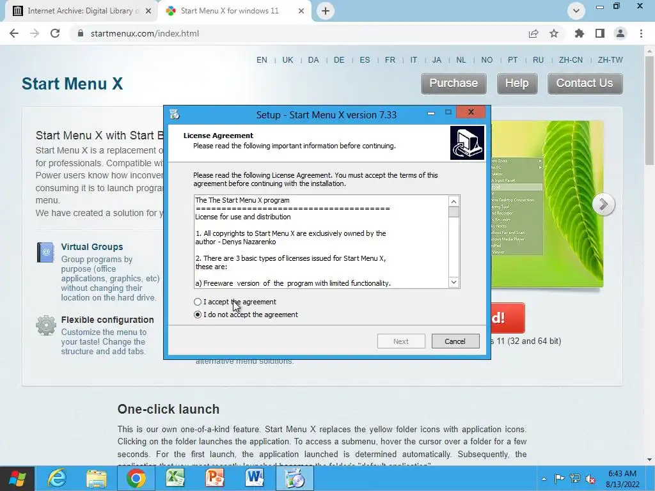The height and width of the screenshot is (491, 655).
Task: Click the Setup installer icon in title bar
Action: tap(175, 114)
